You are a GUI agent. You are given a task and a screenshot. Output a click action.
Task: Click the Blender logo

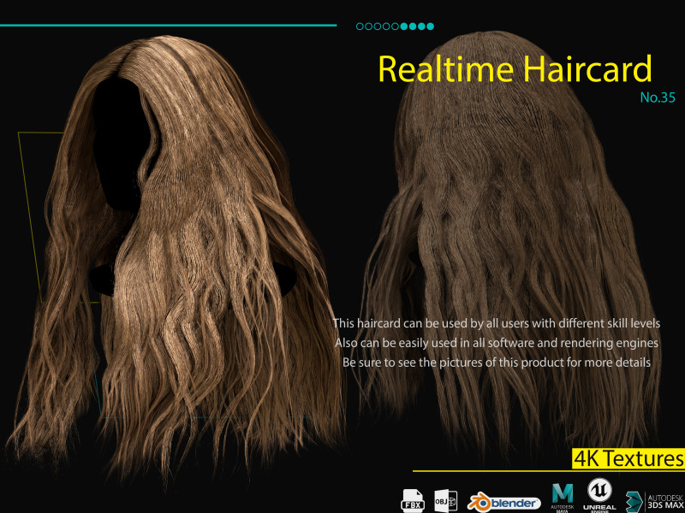(x=503, y=502)
